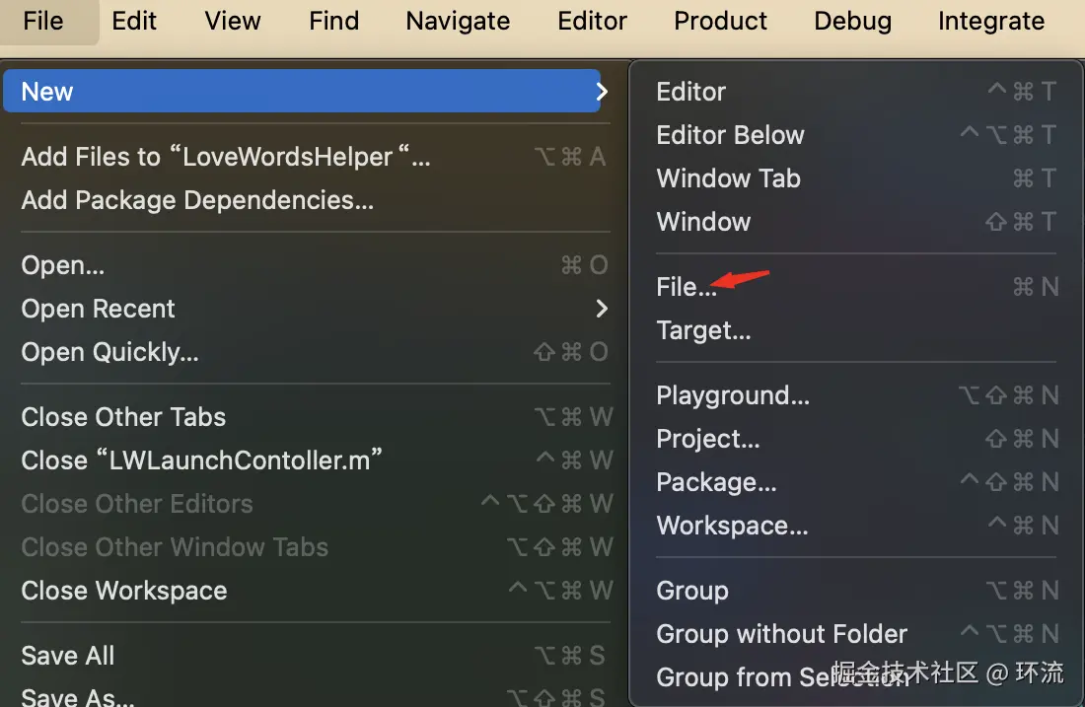This screenshot has height=707, width=1085.
Task: Expand the New submenu chevron
Action: click(602, 92)
